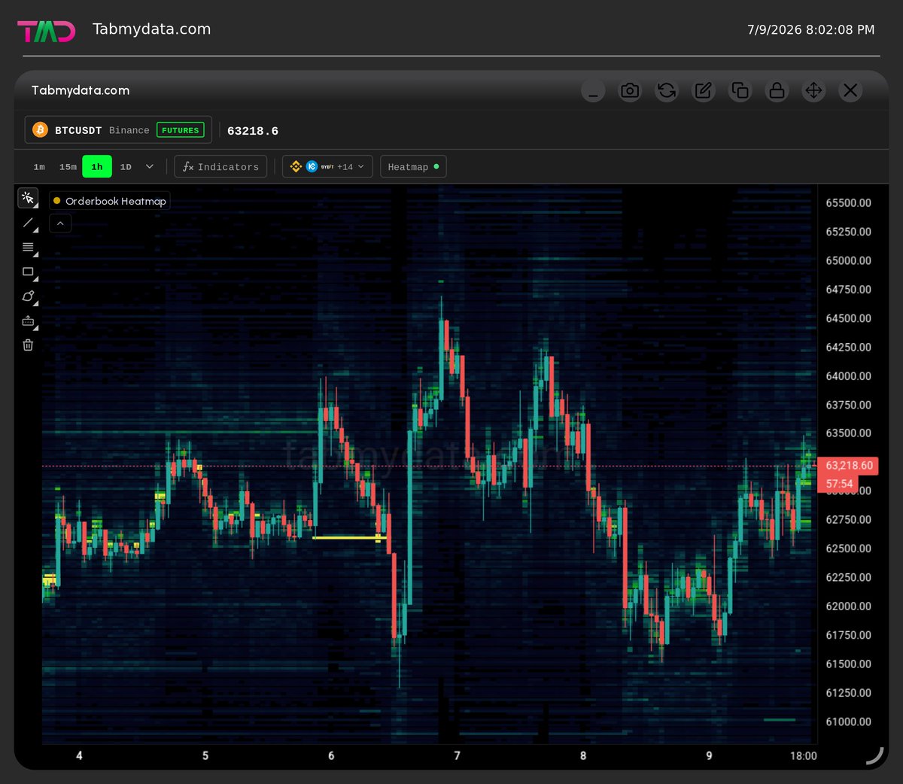This screenshot has width=903, height=784.
Task: Close the Tabmydata.com widget panel
Action: [850, 91]
